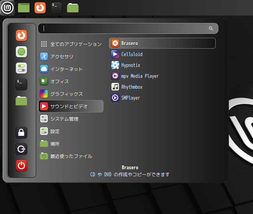Screen dimensions: 253x214
Task: Open the file manager from the top panel
Action: (73, 8)
